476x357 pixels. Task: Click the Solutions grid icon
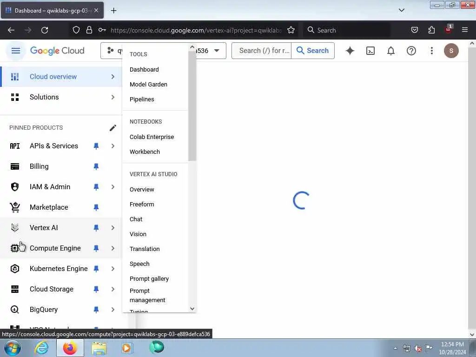tap(14, 97)
